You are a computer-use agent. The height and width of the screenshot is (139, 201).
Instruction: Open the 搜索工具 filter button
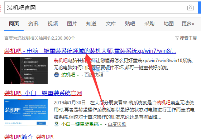coord(186,38)
